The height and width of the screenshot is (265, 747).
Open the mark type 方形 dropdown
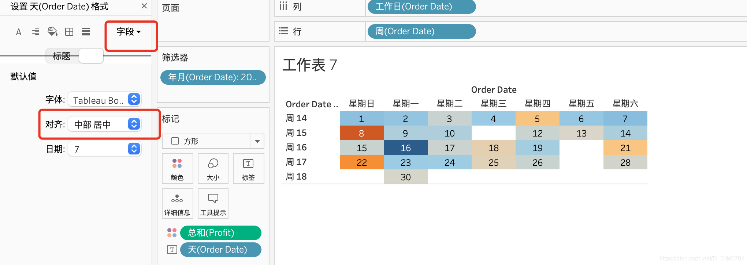coord(213,141)
